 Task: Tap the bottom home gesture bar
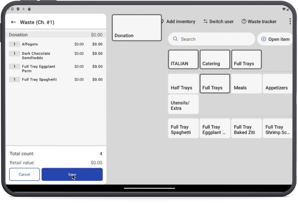tap(149, 188)
